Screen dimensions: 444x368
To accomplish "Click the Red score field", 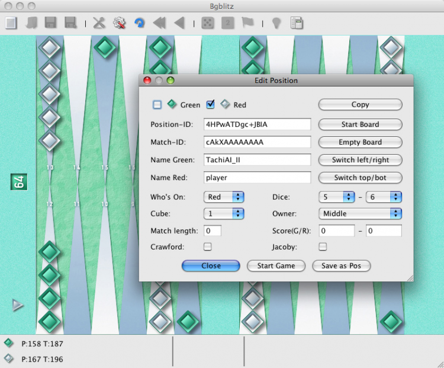I will (384, 231).
